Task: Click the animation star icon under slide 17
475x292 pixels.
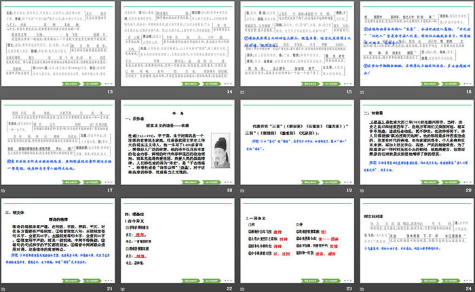Action: [5, 192]
